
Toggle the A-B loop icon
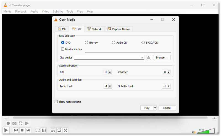20,123
